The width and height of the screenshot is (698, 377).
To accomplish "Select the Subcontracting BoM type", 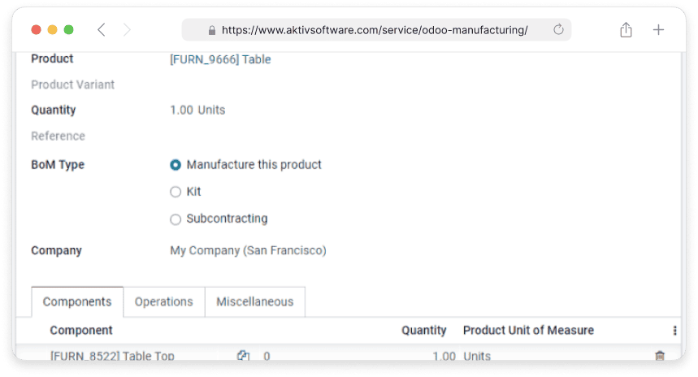I will click(x=176, y=219).
